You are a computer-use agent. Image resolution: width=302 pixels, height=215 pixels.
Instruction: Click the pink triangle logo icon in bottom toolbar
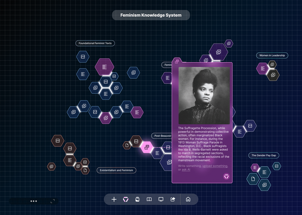click(126, 199)
